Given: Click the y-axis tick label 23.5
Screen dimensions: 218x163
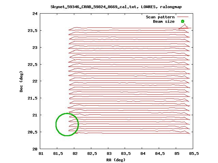Looking at the screenshot, I should click(x=33, y=31).
